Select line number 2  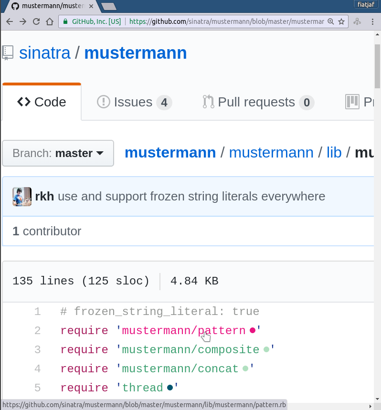coord(37,330)
